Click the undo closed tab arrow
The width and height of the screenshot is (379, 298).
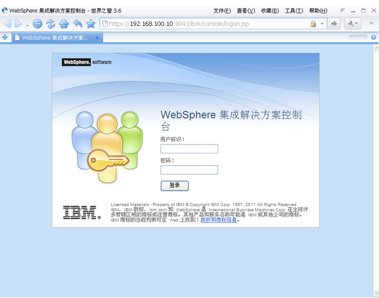pyautogui.click(x=78, y=23)
